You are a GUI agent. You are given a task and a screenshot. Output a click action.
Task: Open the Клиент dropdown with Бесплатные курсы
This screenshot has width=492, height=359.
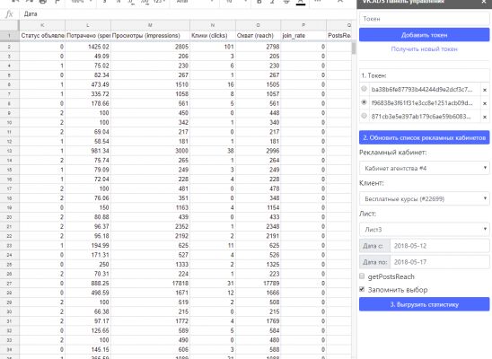(x=425, y=198)
